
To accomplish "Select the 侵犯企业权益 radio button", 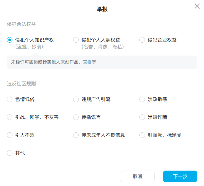I will click(142, 40).
